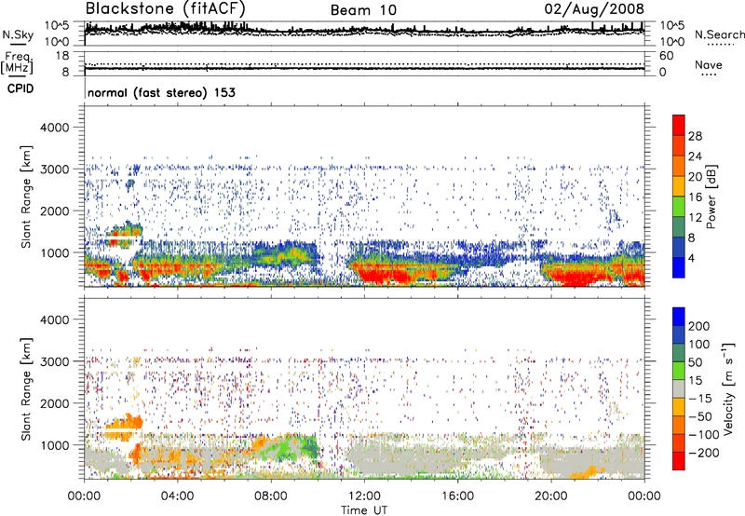Click the '200' tick on velocity scale
This screenshot has width=745, height=516.
click(x=699, y=326)
